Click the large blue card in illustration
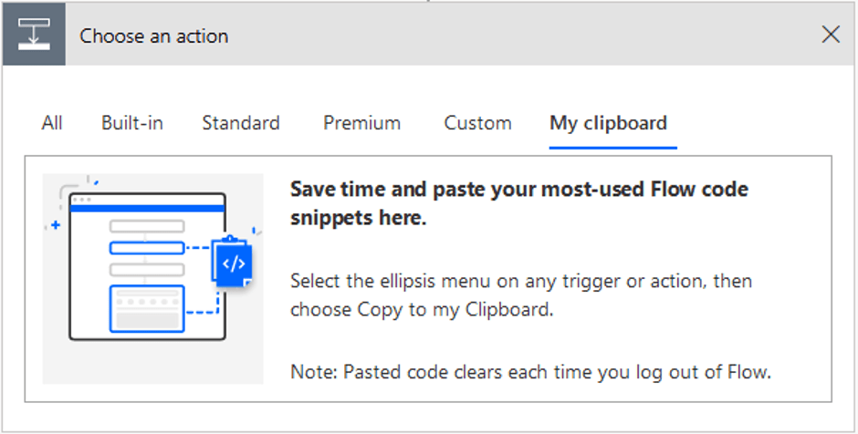 147,309
